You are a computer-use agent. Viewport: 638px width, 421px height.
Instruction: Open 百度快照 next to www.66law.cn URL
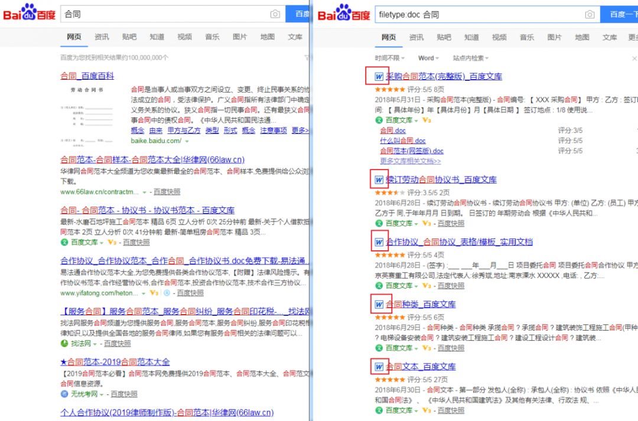[167, 192]
